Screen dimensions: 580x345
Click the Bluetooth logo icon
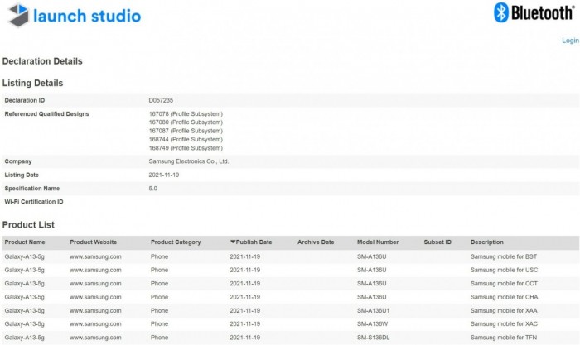[501, 12]
